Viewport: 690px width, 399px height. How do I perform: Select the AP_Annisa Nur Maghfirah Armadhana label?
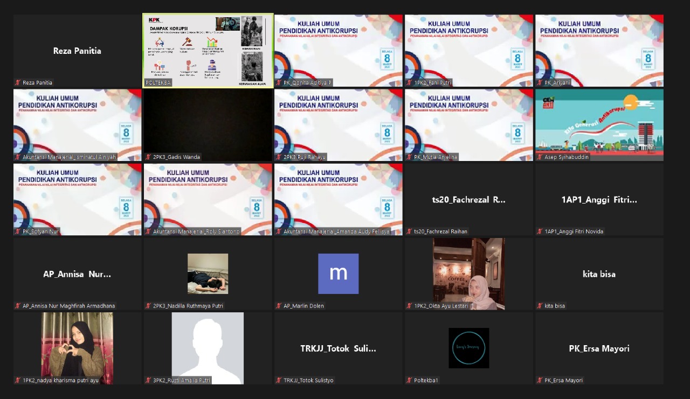(68, 306)
